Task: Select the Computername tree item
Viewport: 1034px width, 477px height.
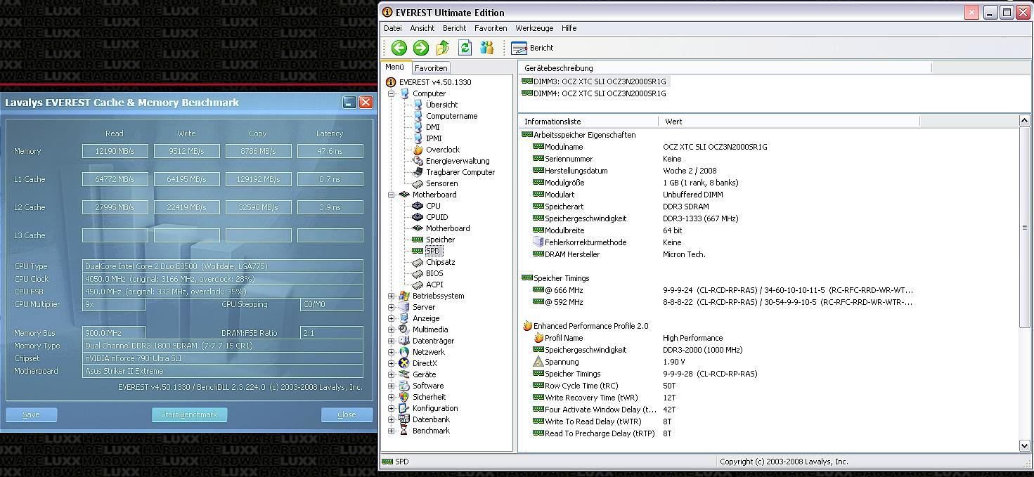Action: [x=451, y=116]
